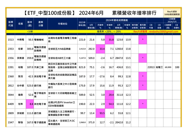Click CB balance 69,999
Image resolution: width=187 pixels, height=132 pixels.
pos(168,67)
